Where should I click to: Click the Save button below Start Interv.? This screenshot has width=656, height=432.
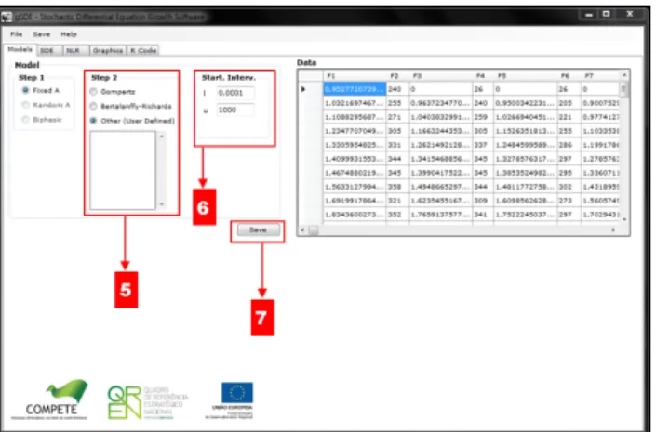tap(258, 229)
